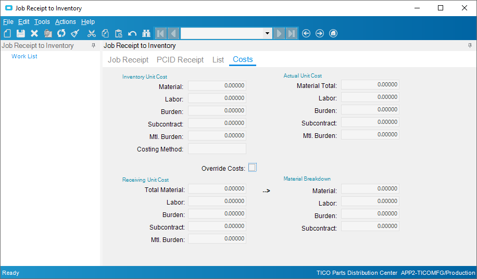Switch to the List tab
The image size is (477, 279).
(x=218, y=59)
